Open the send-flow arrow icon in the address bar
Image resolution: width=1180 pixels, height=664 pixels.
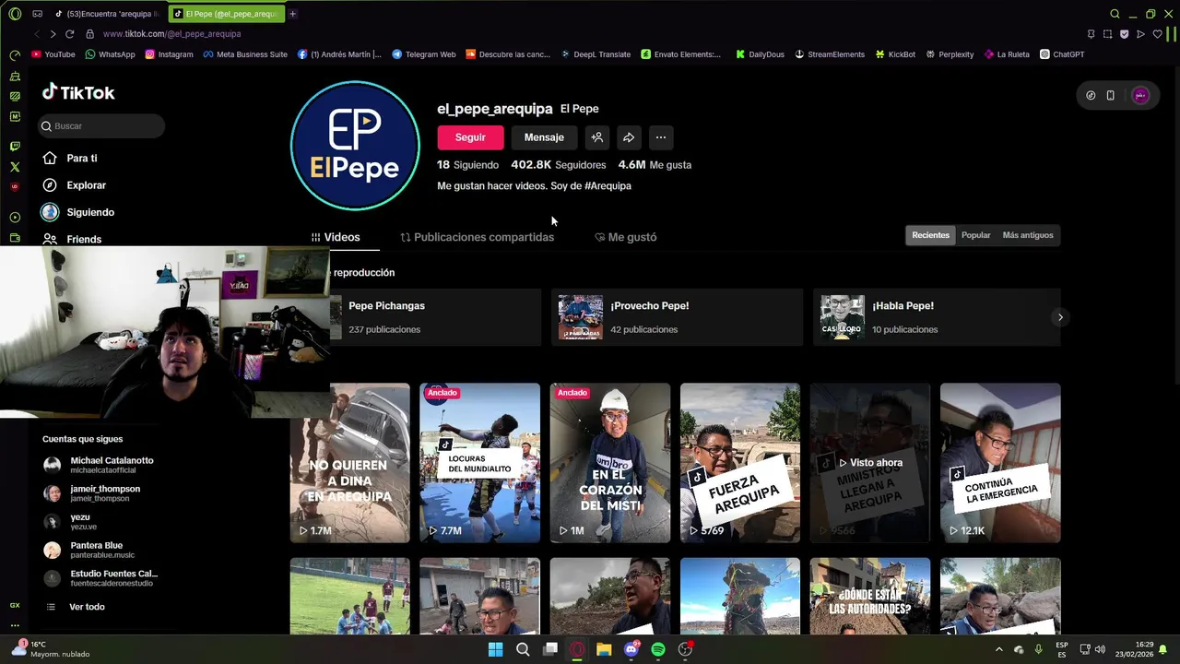click(1140, 34)
